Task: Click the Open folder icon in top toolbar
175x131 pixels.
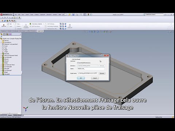Action: coord(69,15)
